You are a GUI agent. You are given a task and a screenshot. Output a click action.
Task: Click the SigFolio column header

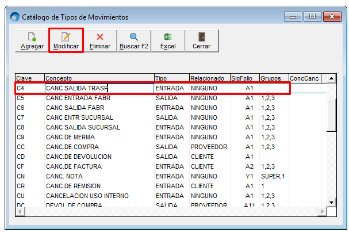point(245,78)
